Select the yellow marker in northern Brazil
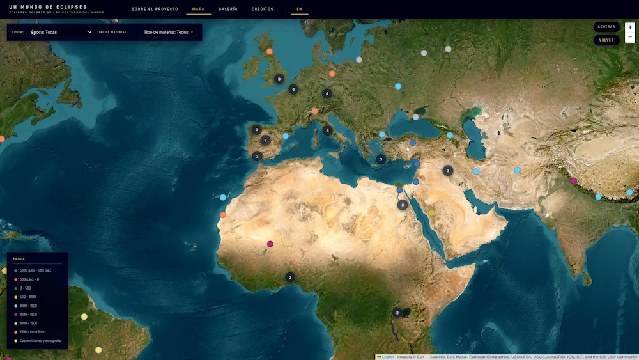This screenshot has height=360, width=639. [84, 317]
